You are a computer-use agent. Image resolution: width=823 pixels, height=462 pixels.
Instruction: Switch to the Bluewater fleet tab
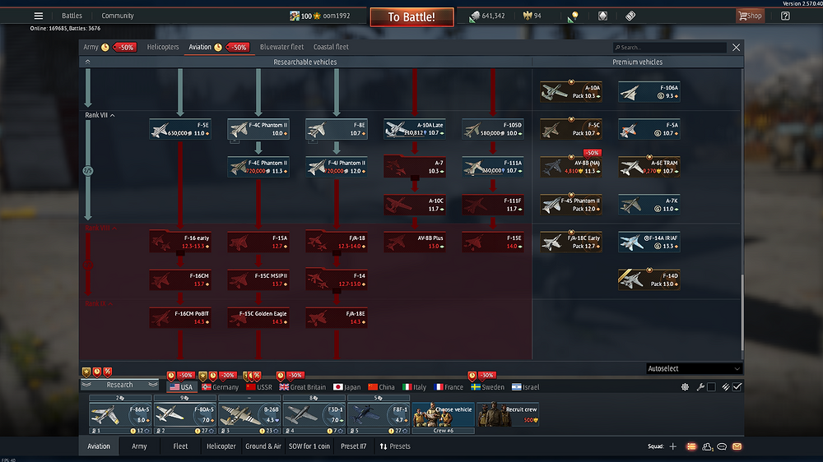click(281, 47)
